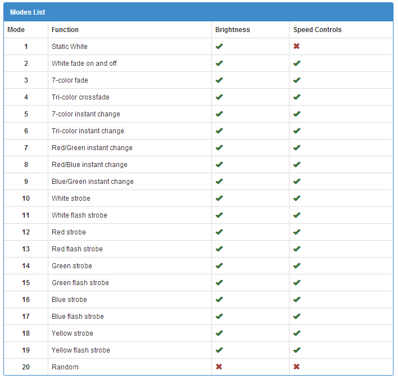Screen dimensions: 398x379
Task: Click the red X in Static White Speed Controls
Action: [296, 46]
